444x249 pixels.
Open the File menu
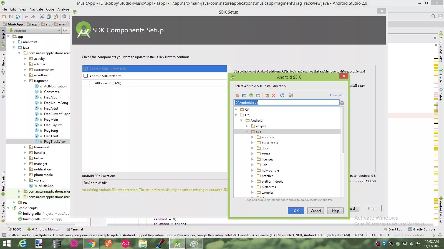pos(4,9)
